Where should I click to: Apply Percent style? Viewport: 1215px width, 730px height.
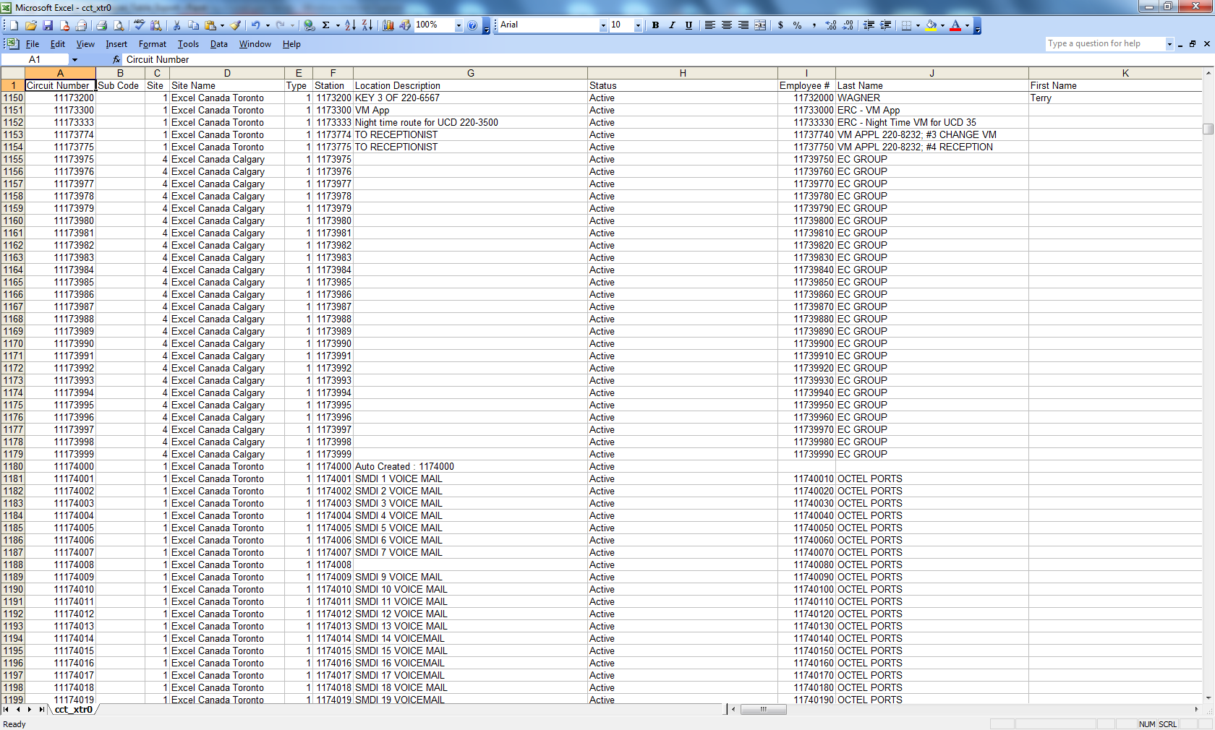tap(797, 25)
